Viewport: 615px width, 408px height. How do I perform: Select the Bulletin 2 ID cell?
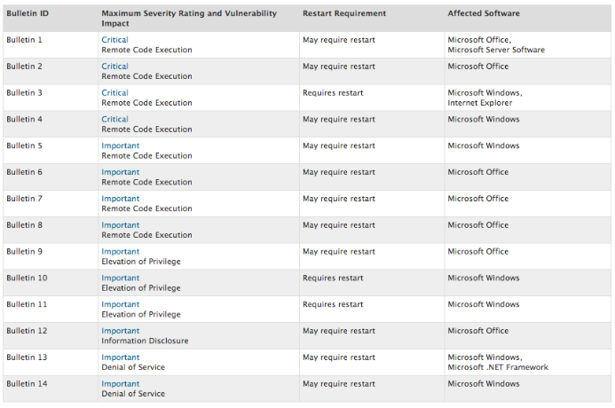(x=51, y=71)
